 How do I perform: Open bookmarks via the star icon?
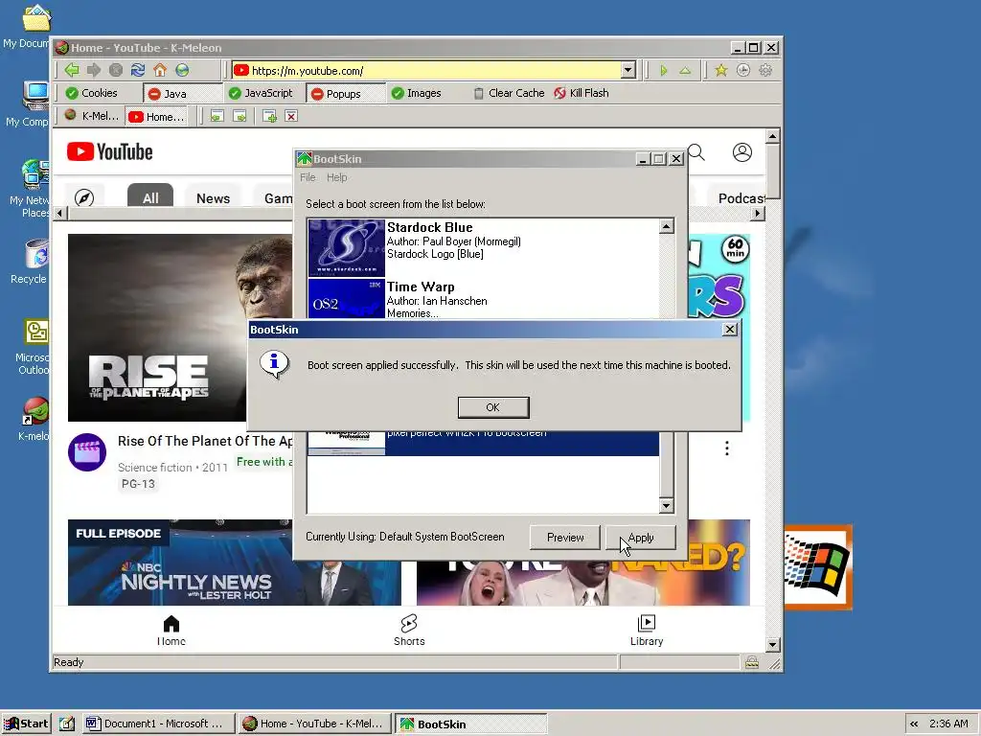[x=721, y=70]
